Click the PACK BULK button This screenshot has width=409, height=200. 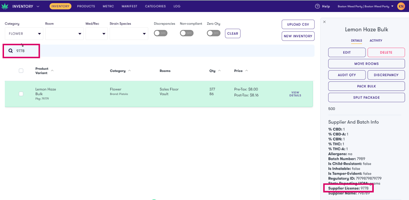coord(366,86)
